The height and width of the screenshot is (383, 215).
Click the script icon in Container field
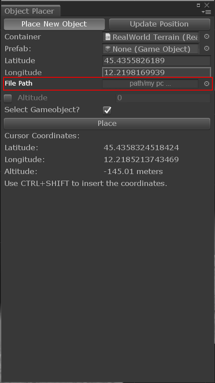tap(107, 37)
